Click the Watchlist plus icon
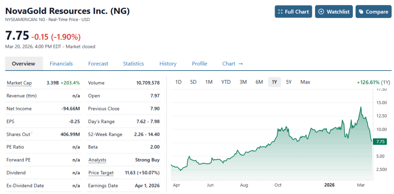Image resolution: width=394 pixels, height=194 pixels. click(321, 12)
